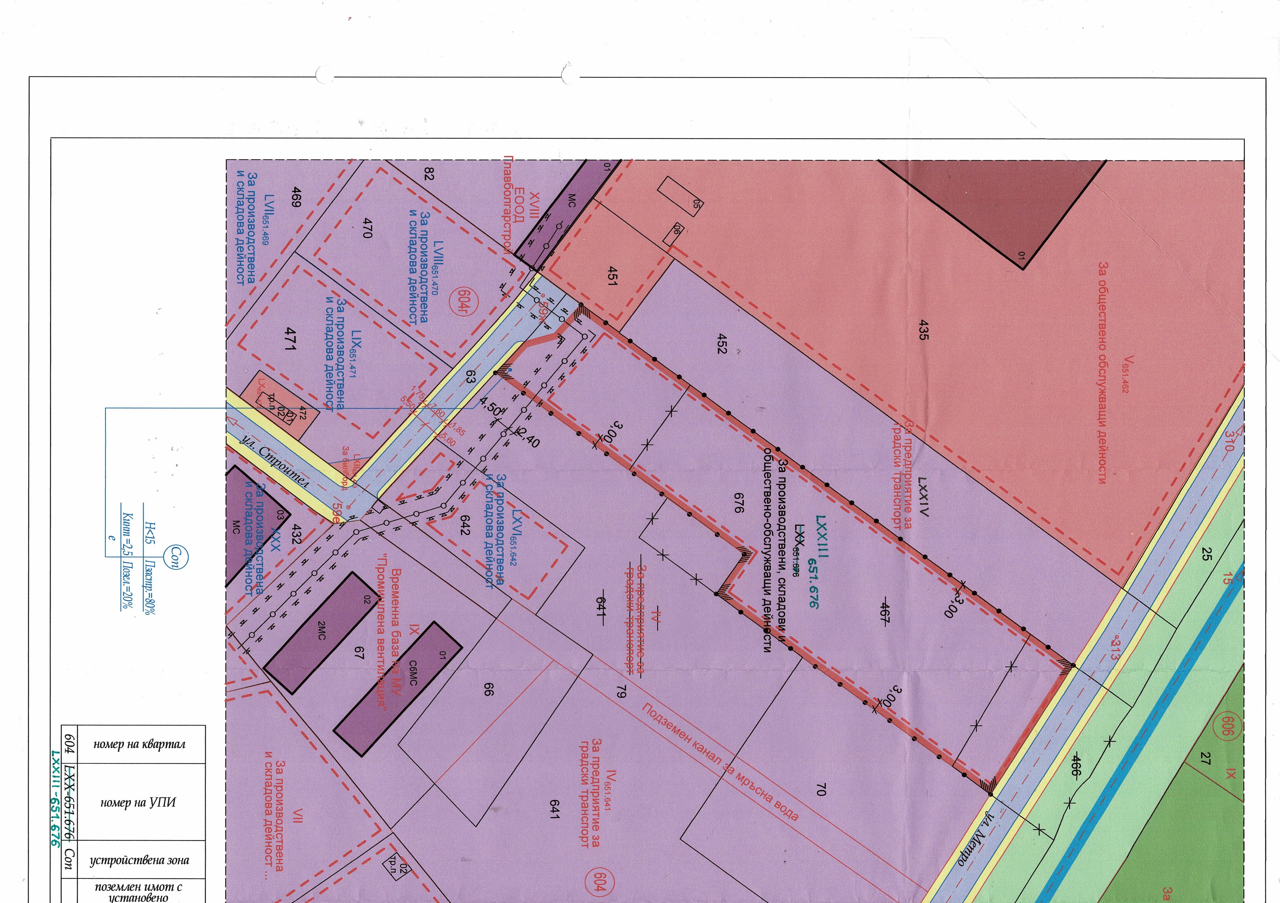Click red label 'За обществено обслужващи дейности'
Image resolution: width=1280 pixels, height=903 pixels.
click(1102, 373)
